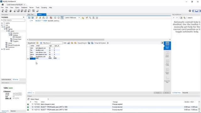Switch to SQL File 1 tab
This screenshot has height=113, width=201.
point(31,14)
